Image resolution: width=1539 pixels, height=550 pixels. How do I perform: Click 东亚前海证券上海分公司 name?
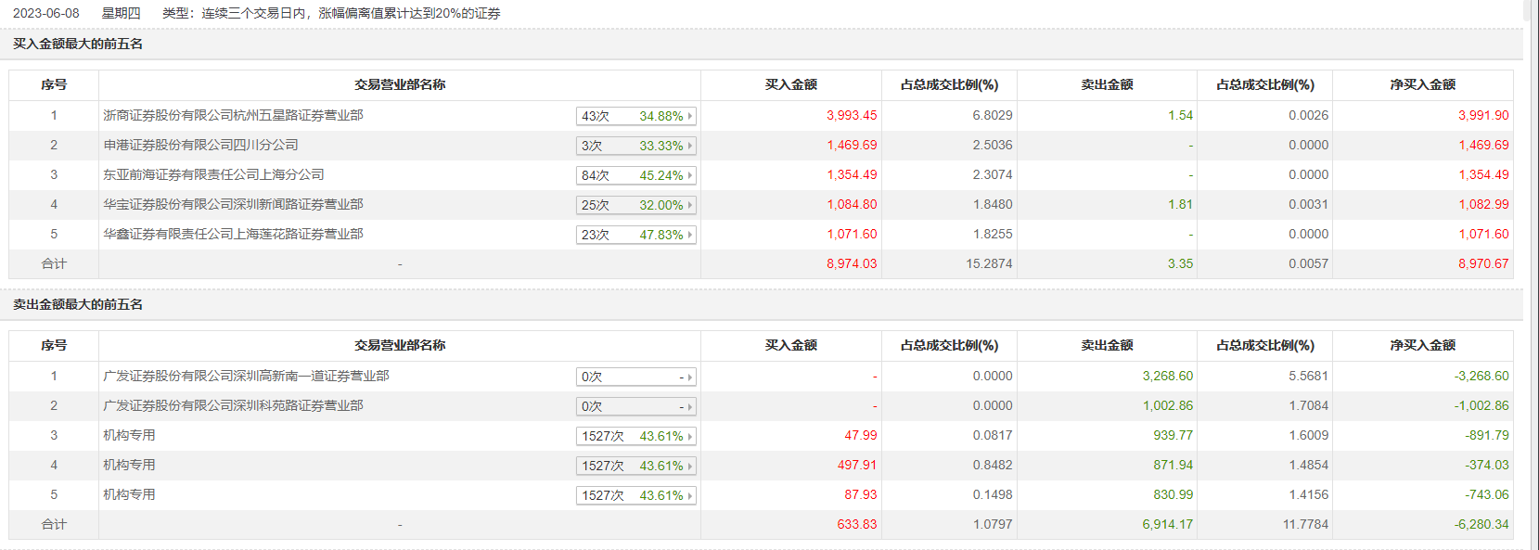click(x=213, y=174)
